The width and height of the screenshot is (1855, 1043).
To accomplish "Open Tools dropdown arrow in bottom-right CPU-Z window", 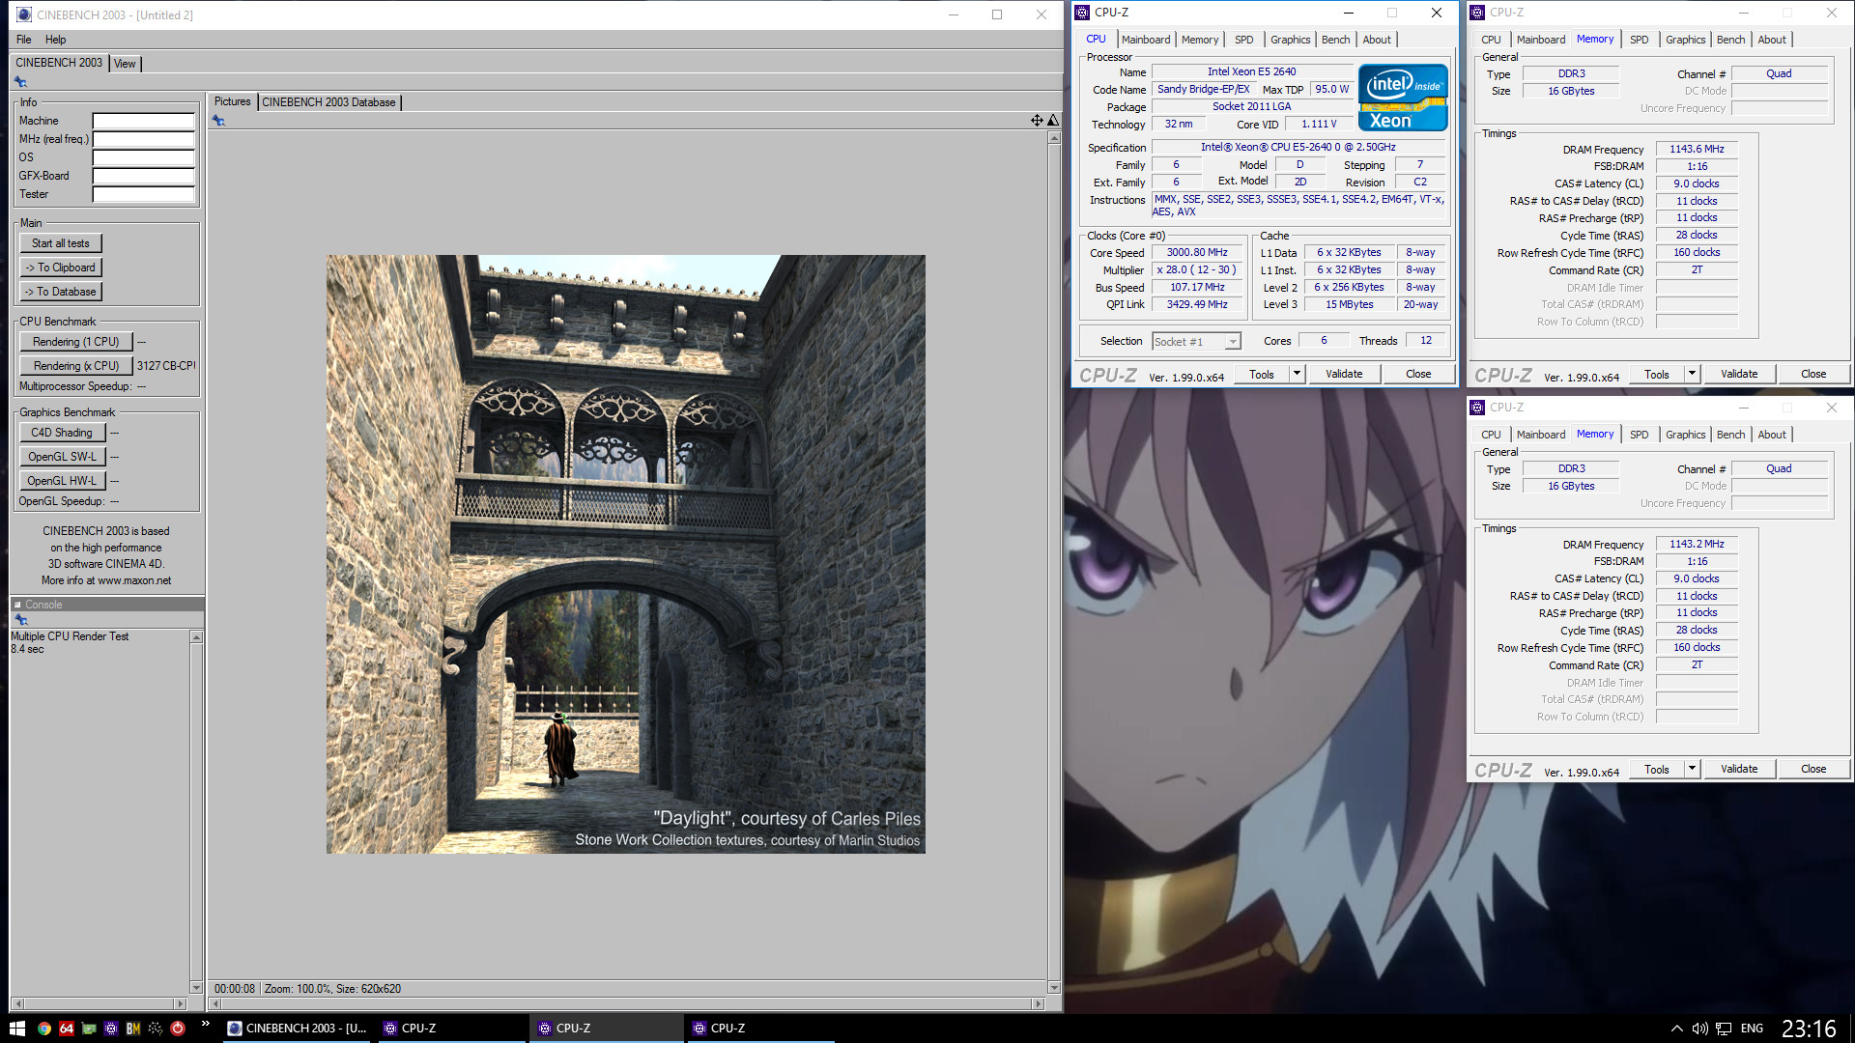I will pos(1692,769).
